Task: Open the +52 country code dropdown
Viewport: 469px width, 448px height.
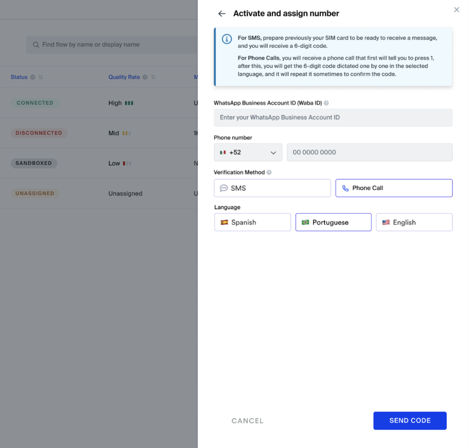Action: [x=248, y=152]
